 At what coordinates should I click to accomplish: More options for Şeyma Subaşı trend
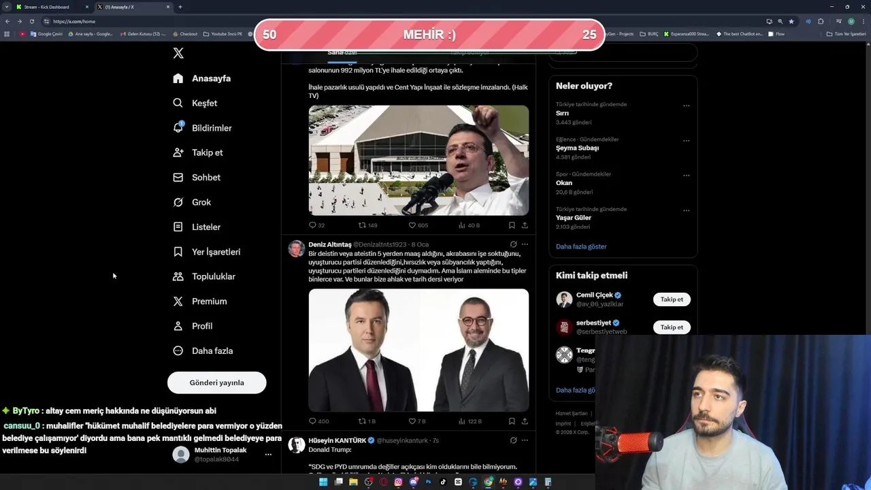tap(686, 141)
